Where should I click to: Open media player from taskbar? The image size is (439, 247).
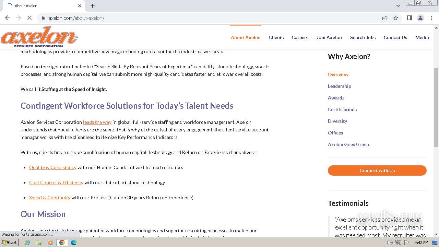pos(50,243)
